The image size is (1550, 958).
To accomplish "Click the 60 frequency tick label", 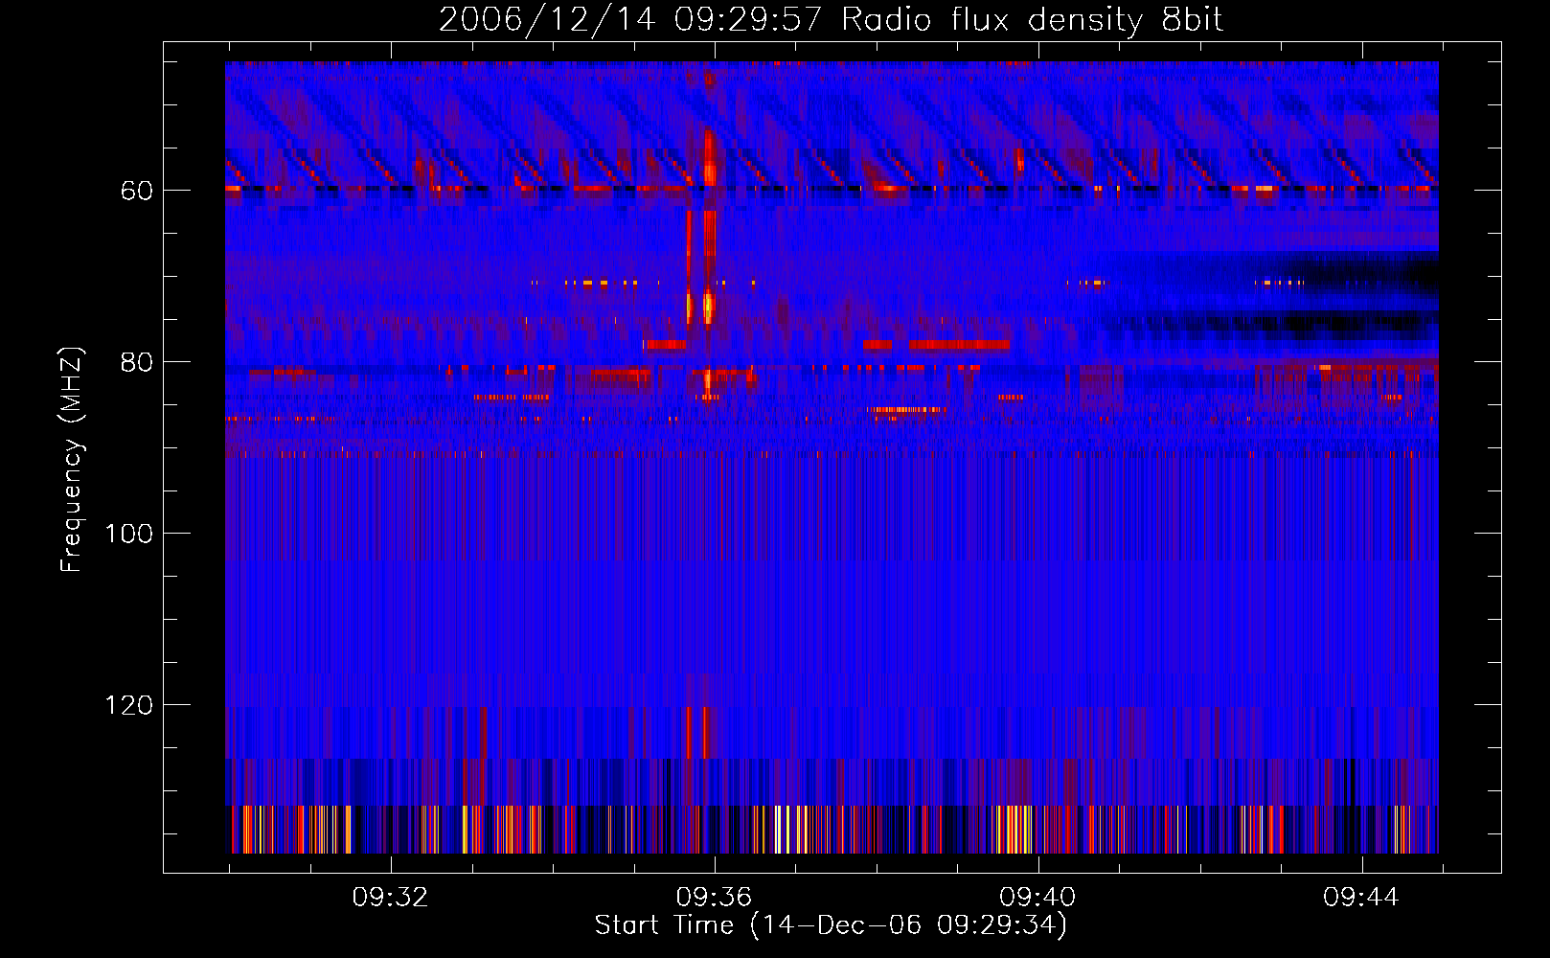I will click(137, 191).
